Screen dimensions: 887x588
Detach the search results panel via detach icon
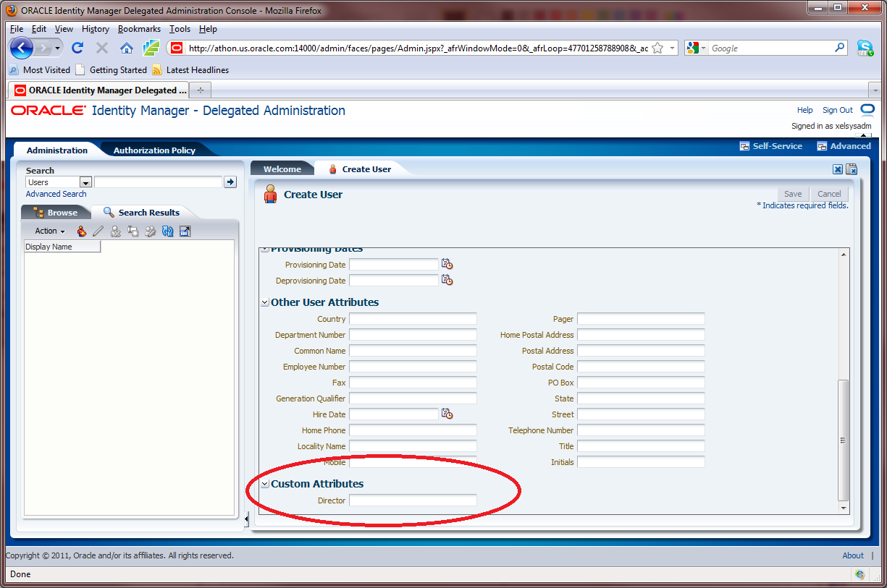tap(185, 231)
